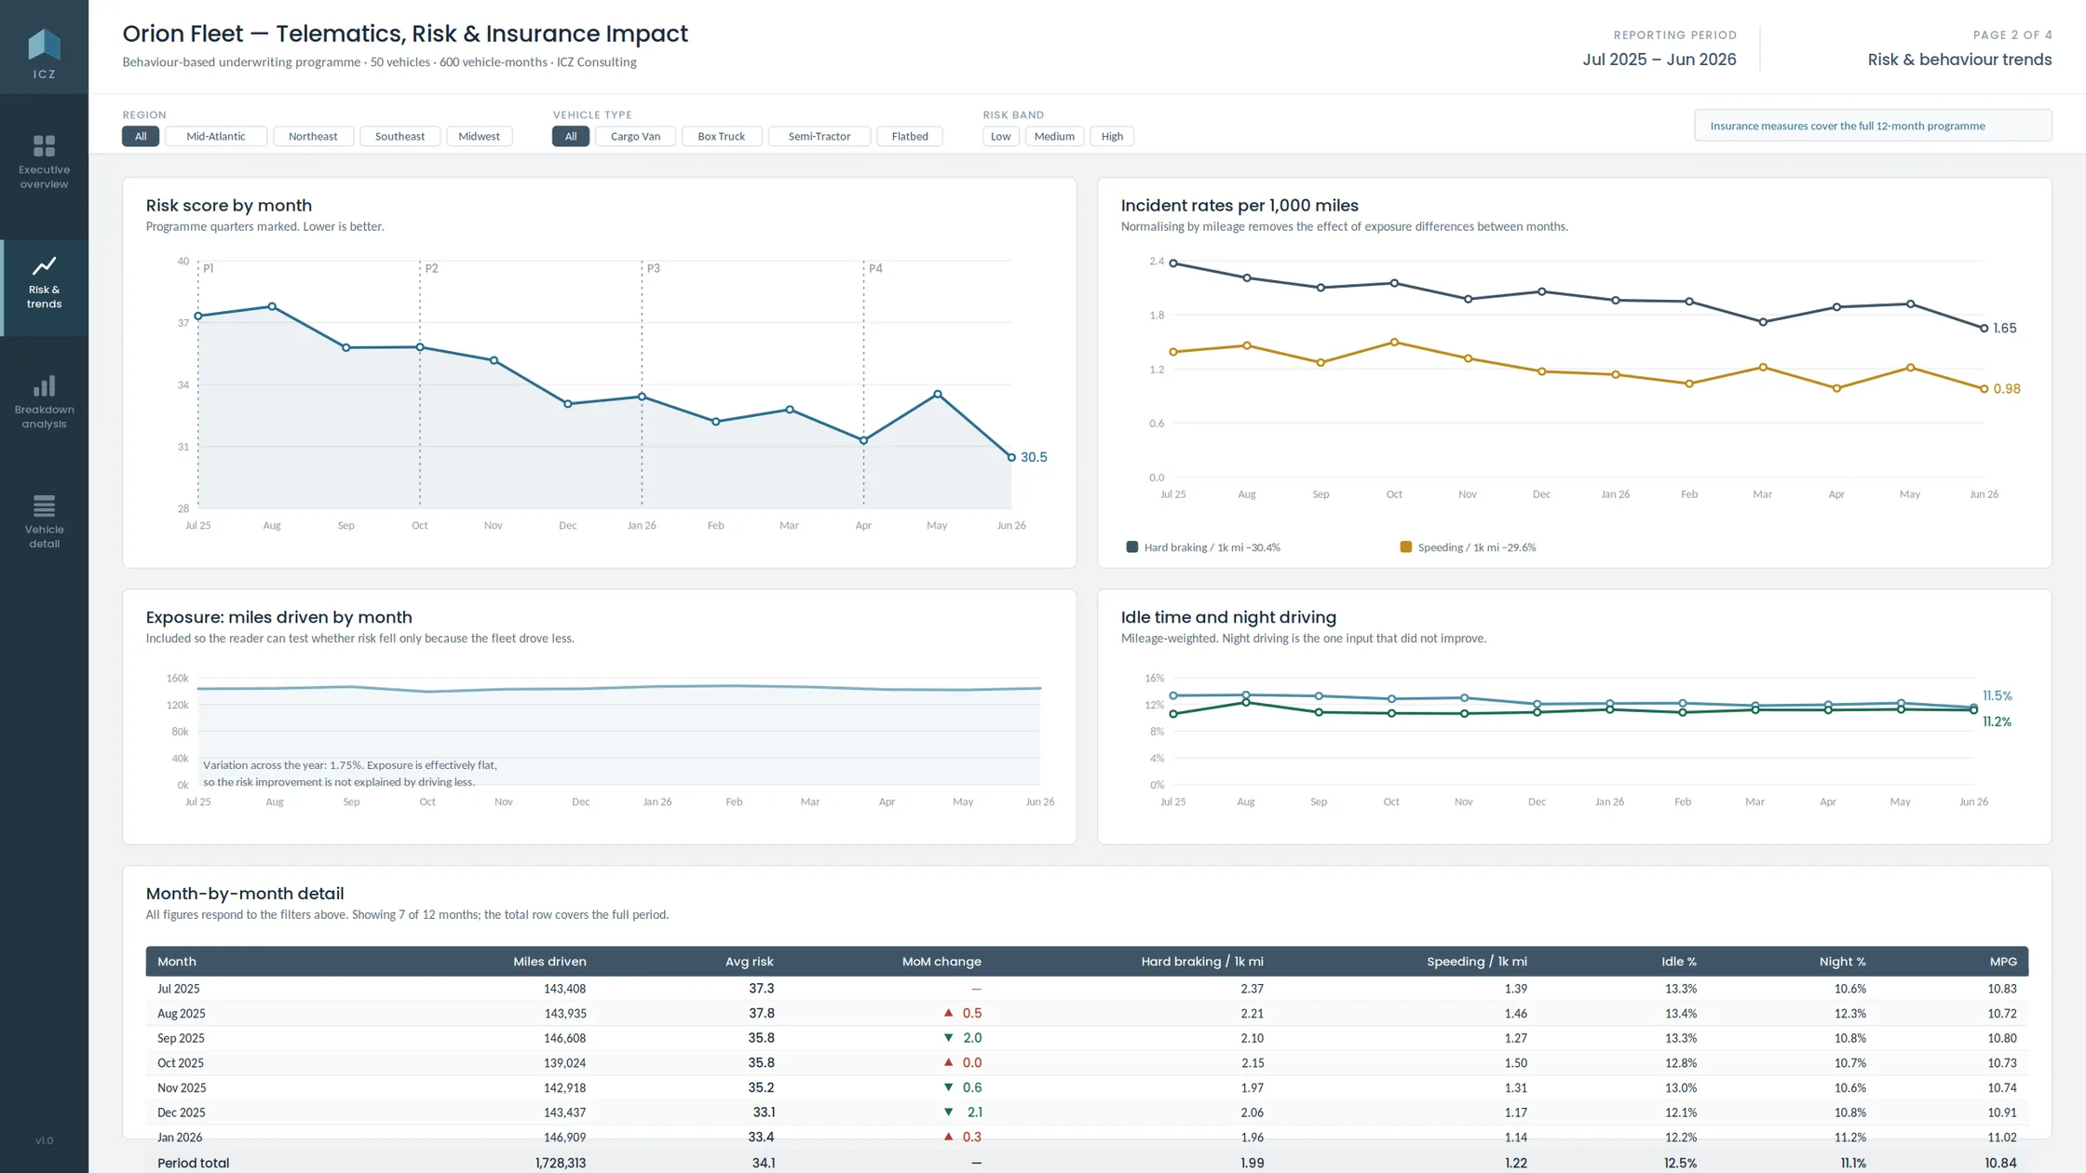This screenshot has height=1173, width=2086.
Task: Click the insurance measures notice box
Action: [x=1873, y=126]
